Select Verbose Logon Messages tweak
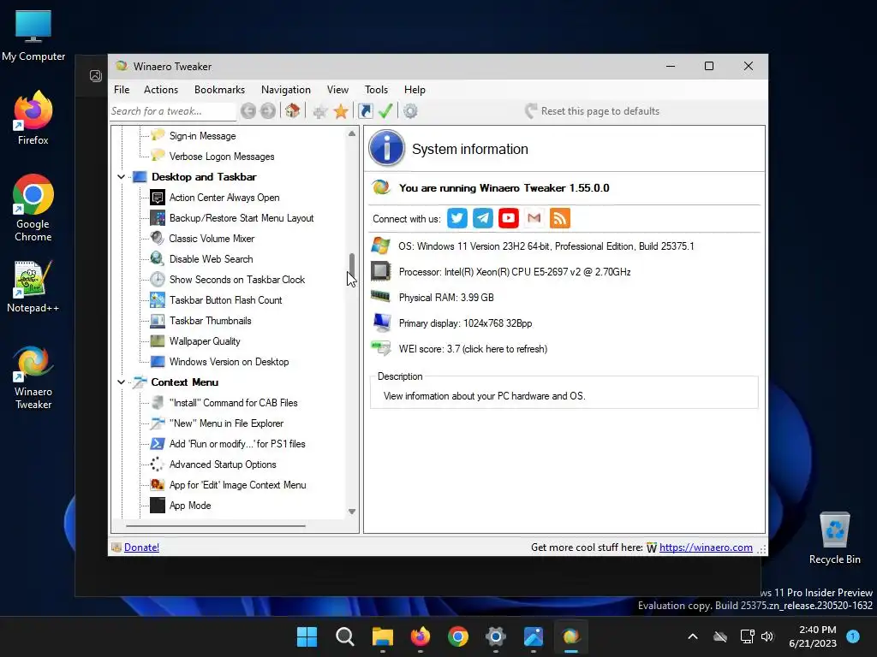877x657 pixels. point(222,157)
